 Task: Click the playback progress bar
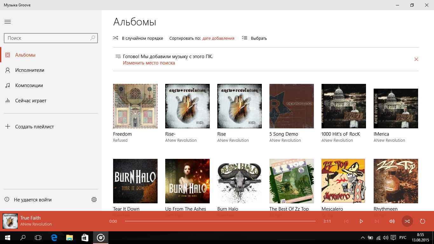pyautogui.click(x=220, y=221)
